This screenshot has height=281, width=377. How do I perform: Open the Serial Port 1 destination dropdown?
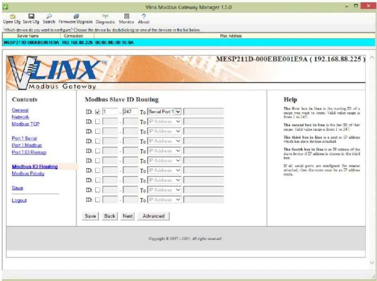click(x=164, y=112)
